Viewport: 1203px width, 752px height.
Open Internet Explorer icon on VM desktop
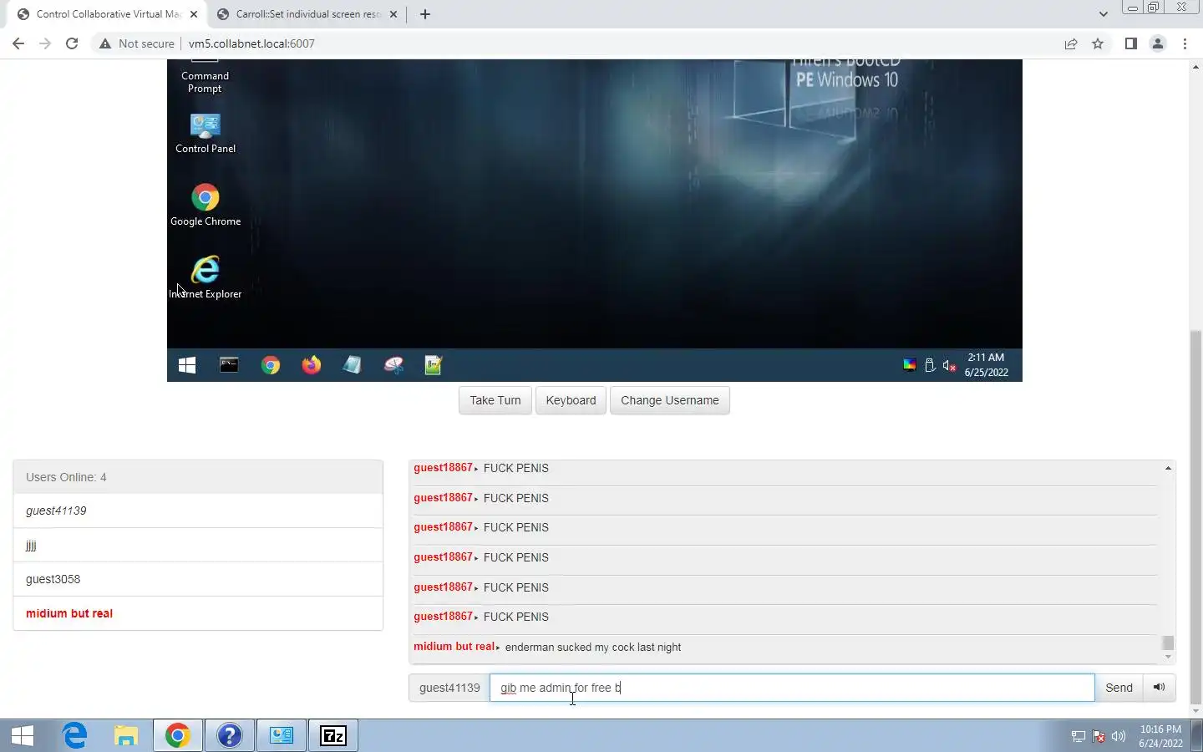tap(206, 277)
